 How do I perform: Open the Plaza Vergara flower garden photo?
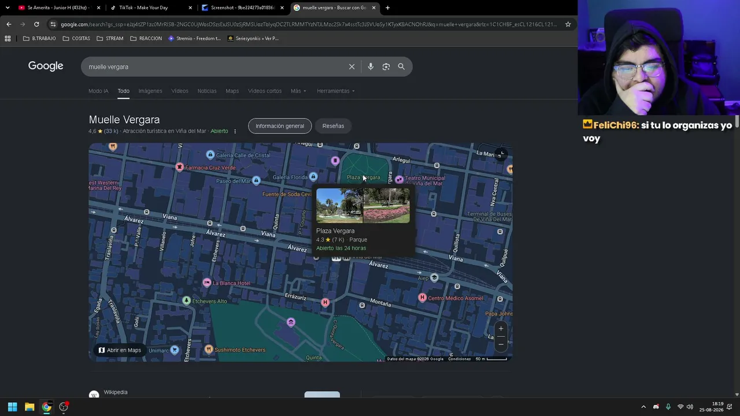[387, 206]
